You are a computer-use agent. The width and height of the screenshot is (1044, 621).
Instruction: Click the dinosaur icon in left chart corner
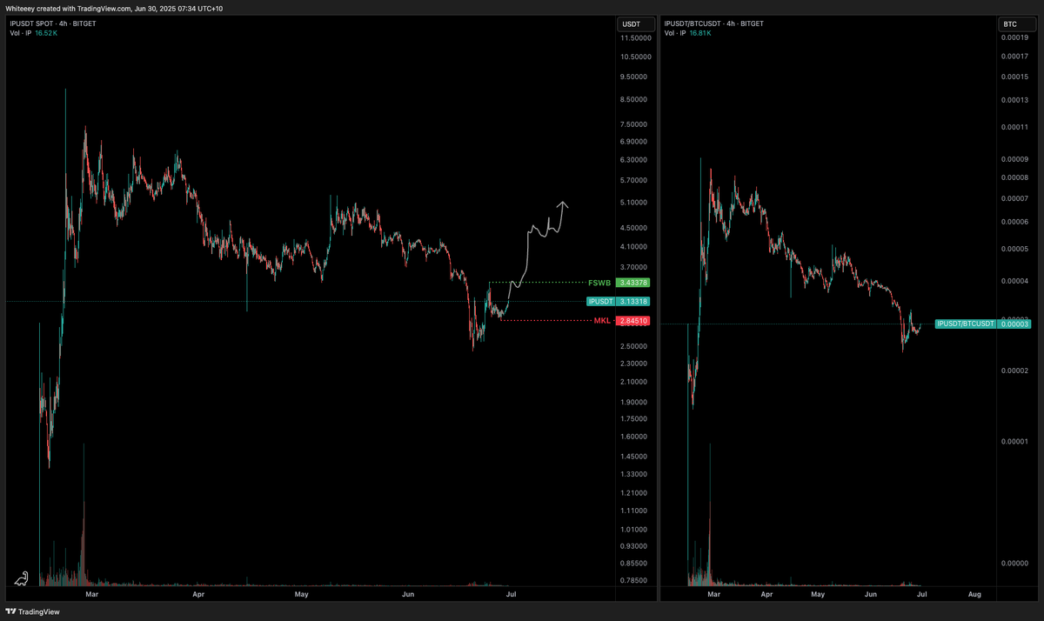[23, 578]
